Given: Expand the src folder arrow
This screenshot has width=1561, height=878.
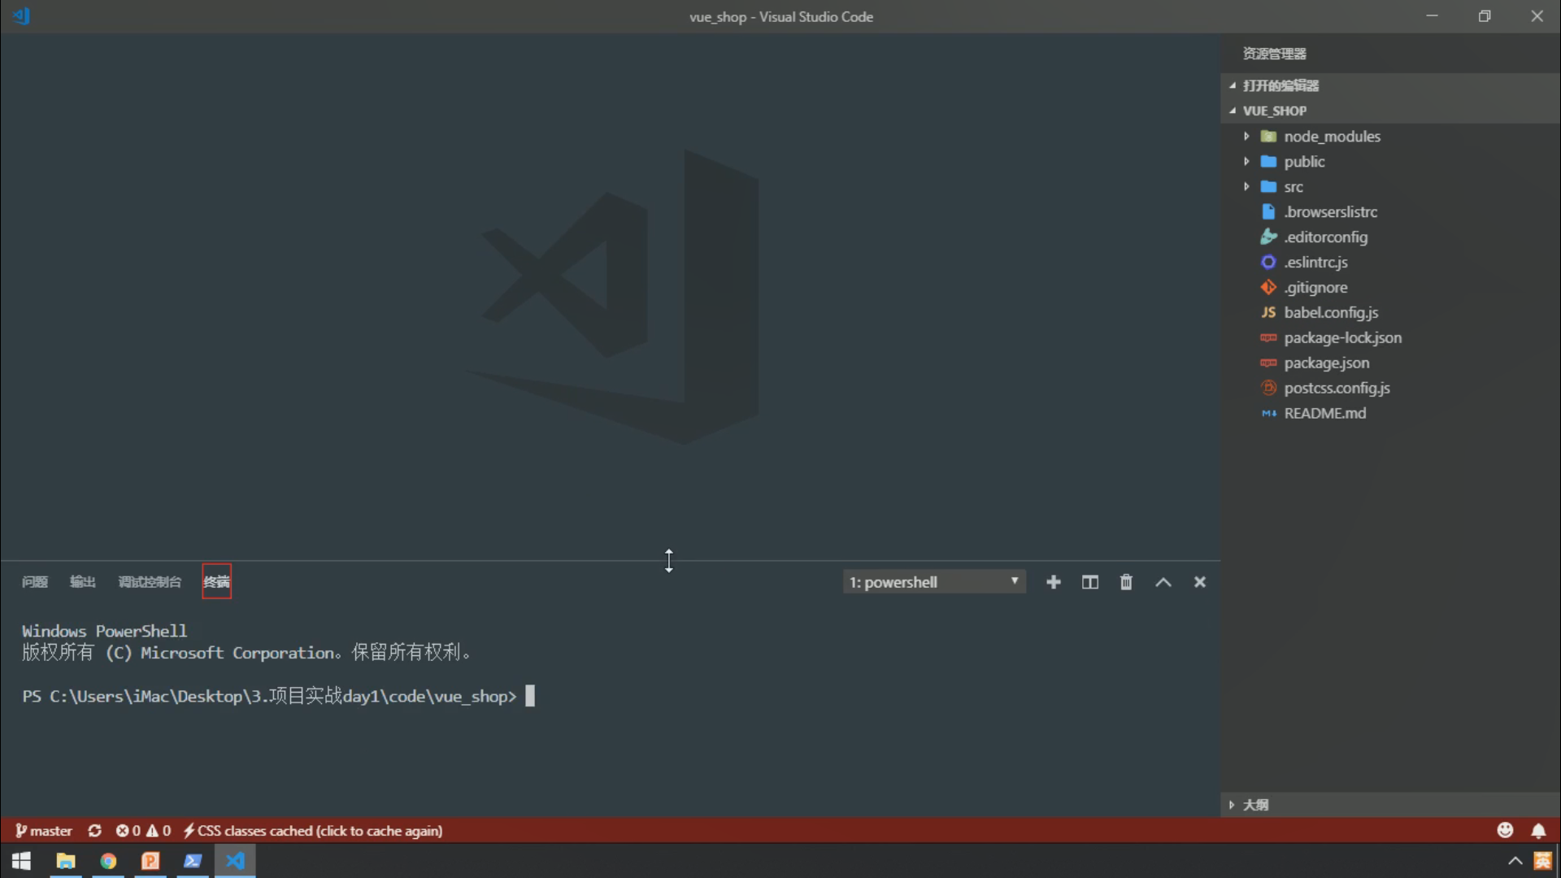Looking at the screenshot, I should coord(1246,187).
